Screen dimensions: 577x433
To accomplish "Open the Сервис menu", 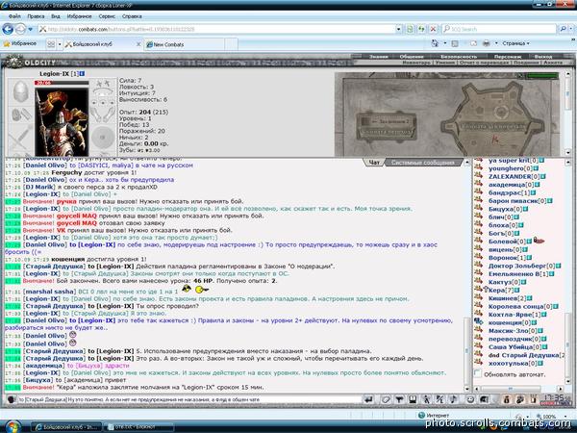I will [x=107, y=16].
